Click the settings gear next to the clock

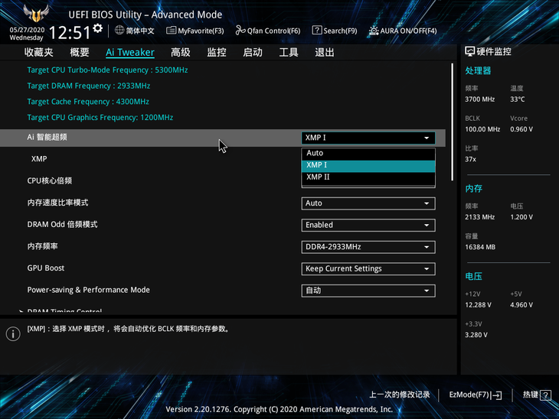pyautogui.click(x=98, y=28)
